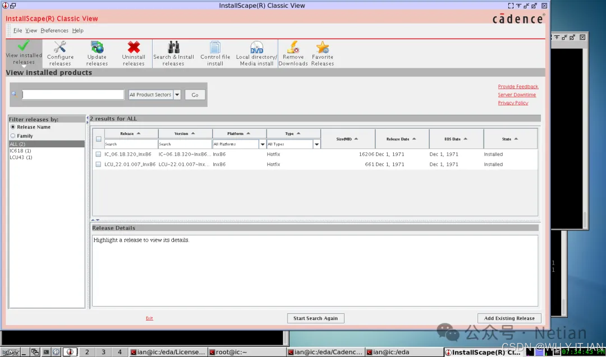Toggle the results/details splitter arrows
Image resolution: width=606 pixels, height=357 pixels.
coord(95,220)
